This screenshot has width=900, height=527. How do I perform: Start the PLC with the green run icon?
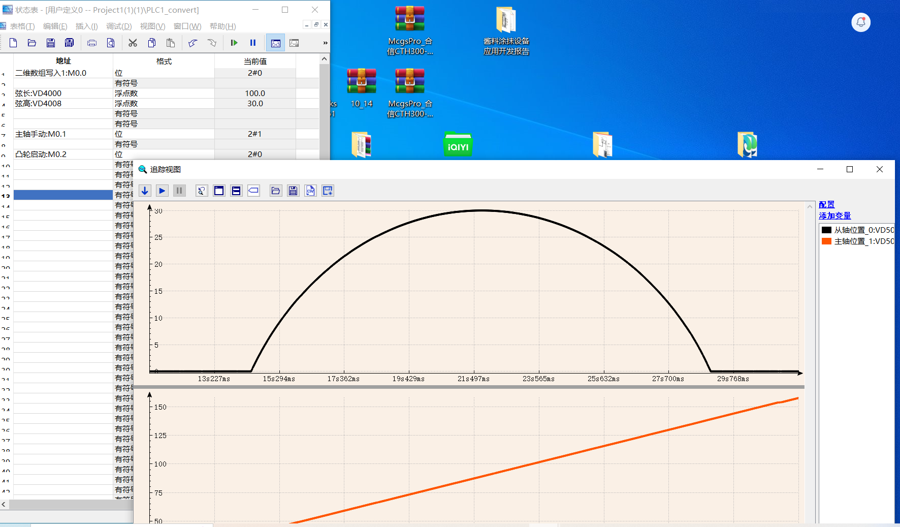point(234,43)
